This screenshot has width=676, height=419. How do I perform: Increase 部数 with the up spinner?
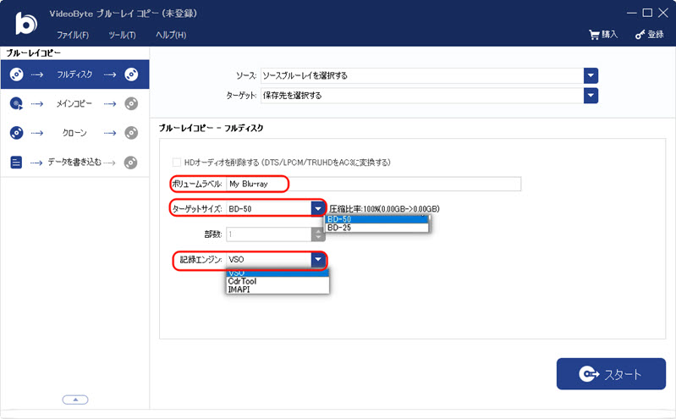318,231
